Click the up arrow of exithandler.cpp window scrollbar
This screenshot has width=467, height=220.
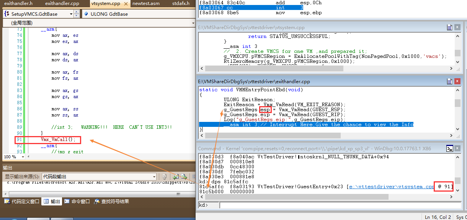point(457,90)
